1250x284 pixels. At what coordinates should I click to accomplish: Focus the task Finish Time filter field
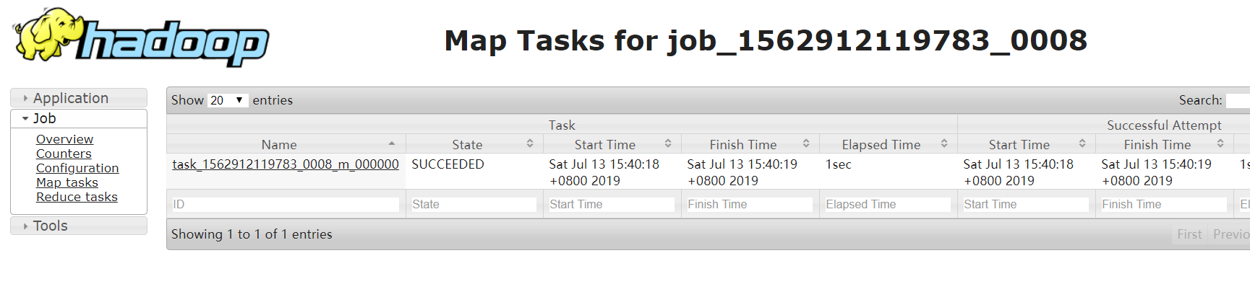point(750,205)
